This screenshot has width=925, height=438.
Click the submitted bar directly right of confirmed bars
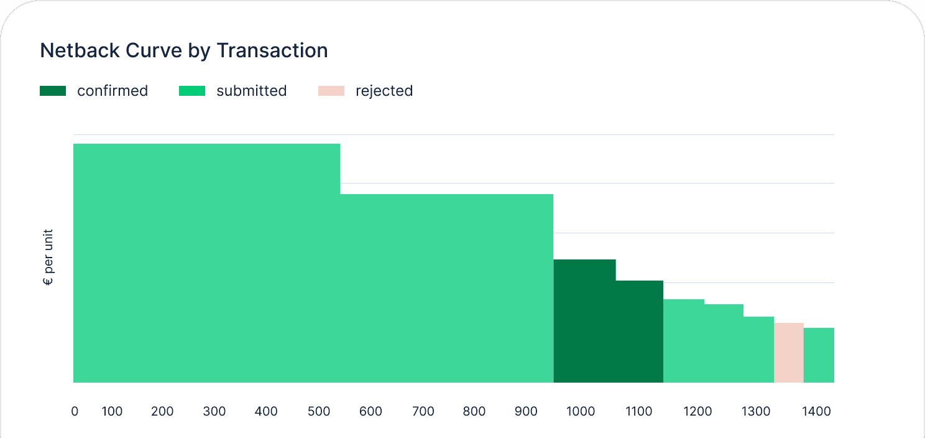[x=683, y=340]
